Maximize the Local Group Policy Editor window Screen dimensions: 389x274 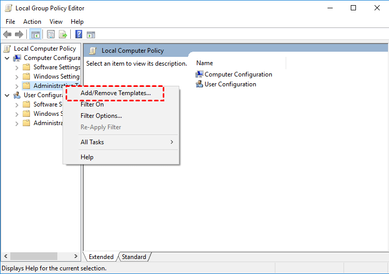[x=353, y=8]
